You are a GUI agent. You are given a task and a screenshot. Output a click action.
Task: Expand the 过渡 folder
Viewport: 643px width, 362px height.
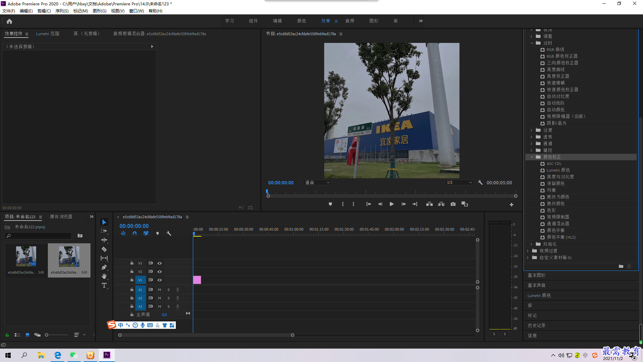531,130
